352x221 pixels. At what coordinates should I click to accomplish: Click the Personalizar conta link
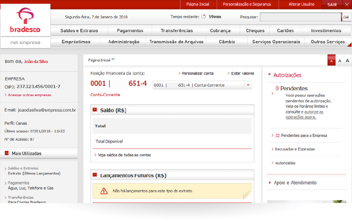[197, 73]
